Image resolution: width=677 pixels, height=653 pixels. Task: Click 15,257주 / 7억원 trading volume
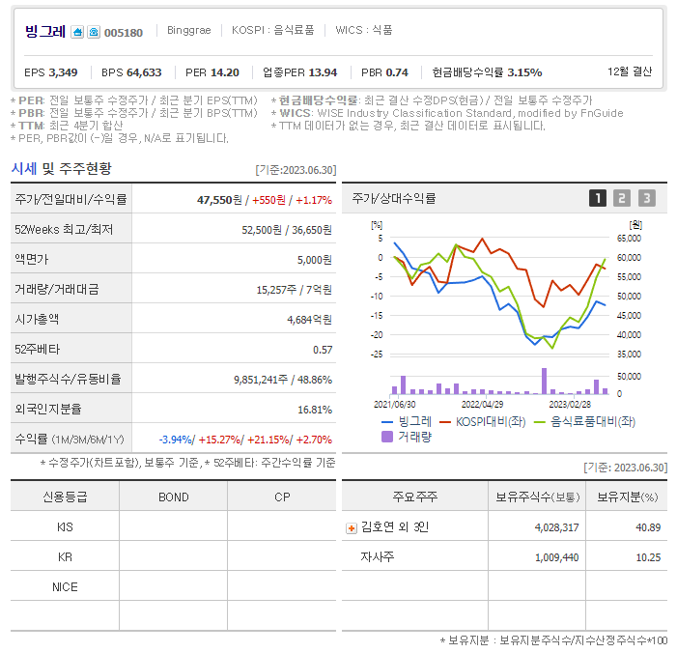[x=294, y=290]
